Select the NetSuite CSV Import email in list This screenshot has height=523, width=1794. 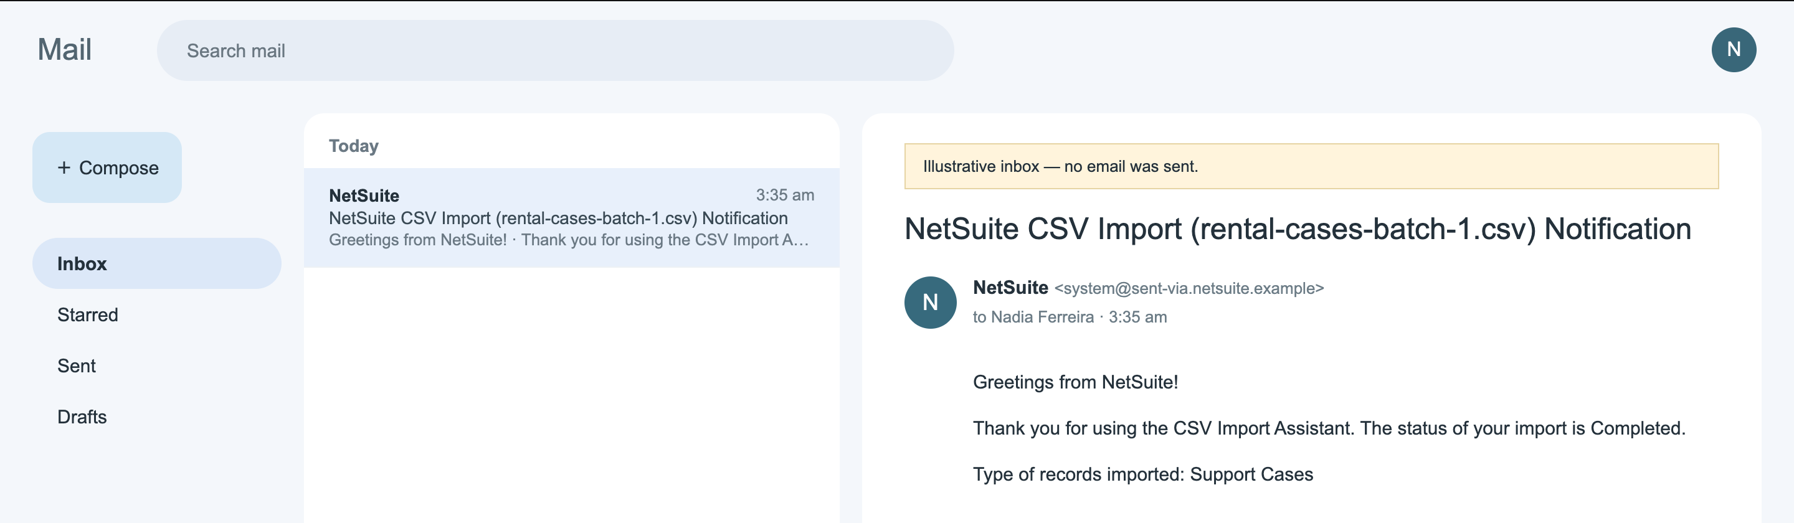click(571, 217)
